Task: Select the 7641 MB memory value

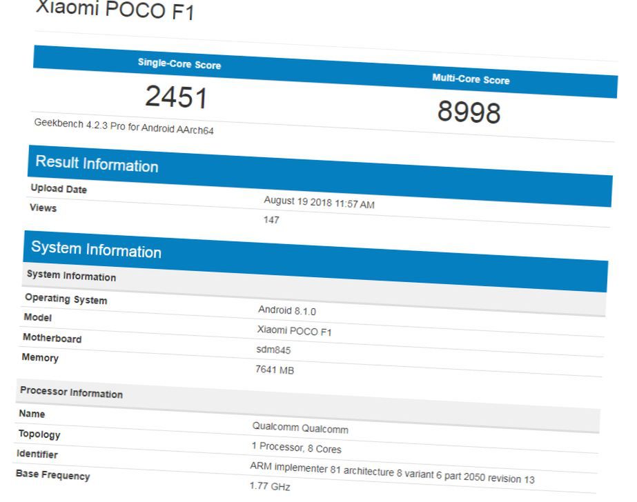Action: click(274, 370)
